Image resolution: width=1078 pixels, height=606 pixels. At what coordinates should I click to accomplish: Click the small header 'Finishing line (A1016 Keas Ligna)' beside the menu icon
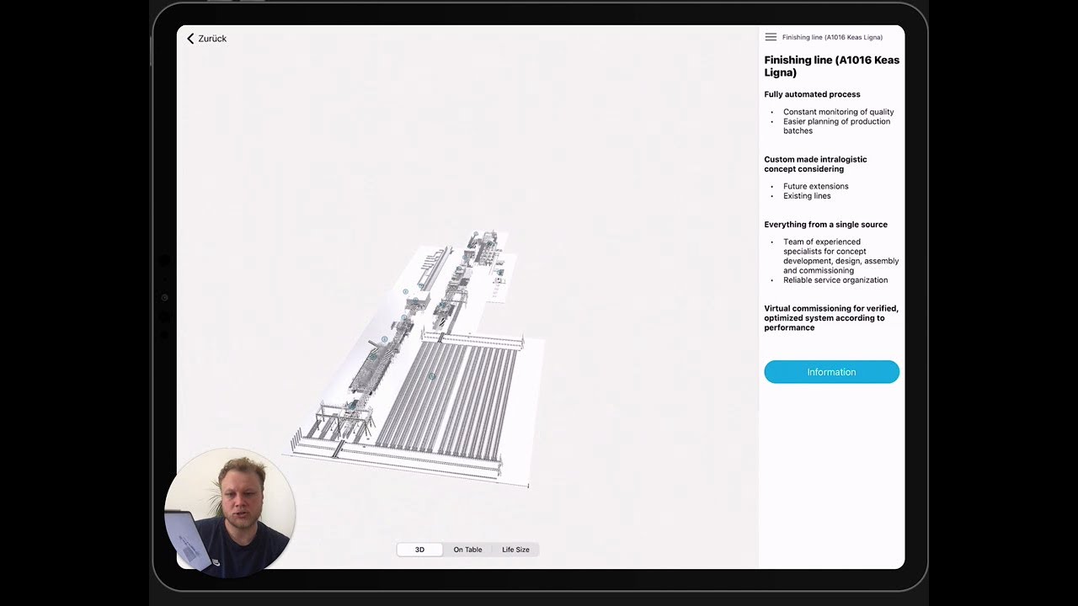(832, 37)
